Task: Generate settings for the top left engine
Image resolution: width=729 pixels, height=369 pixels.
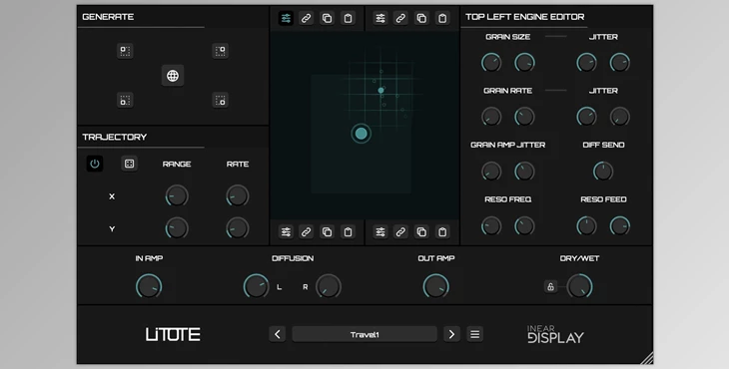Action: [x=125, y=51]
